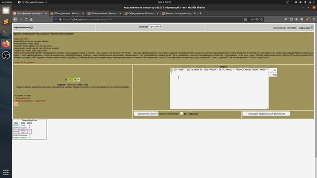317x178 pixels.
Task: Open OBS Studio from the dock
Action: coord(6,55)
